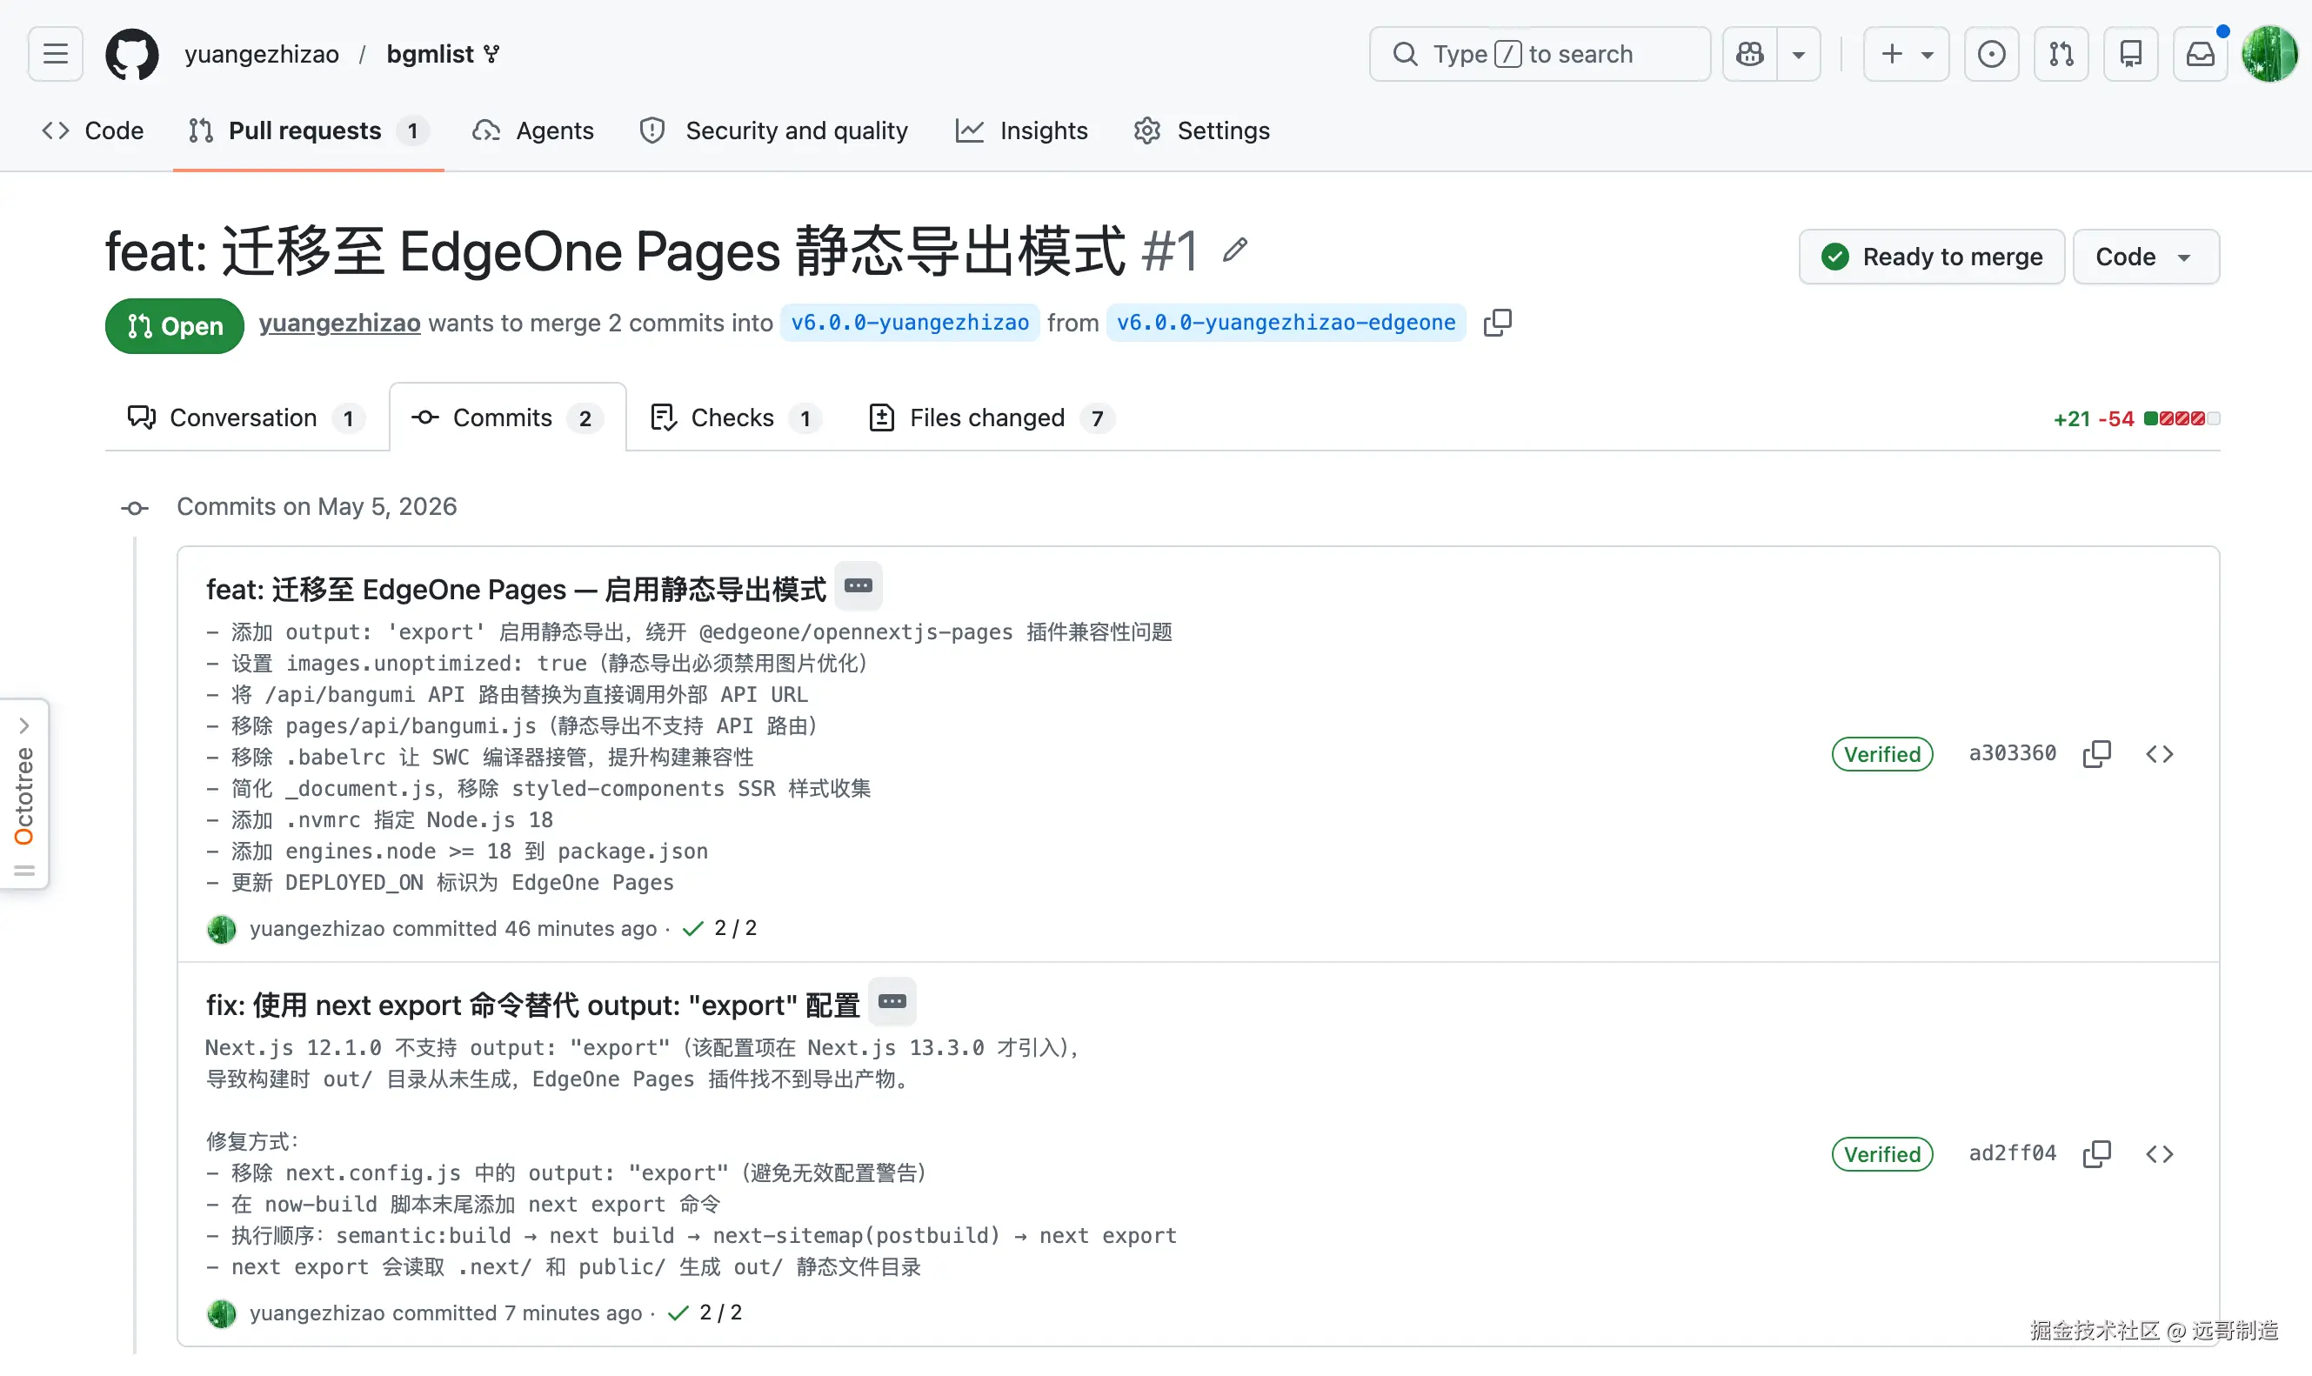Expand the Octotree sidebar panel

(x=24, y=794)
